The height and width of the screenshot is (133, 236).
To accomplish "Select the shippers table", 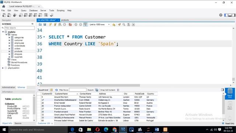I will tap(18, 54).
